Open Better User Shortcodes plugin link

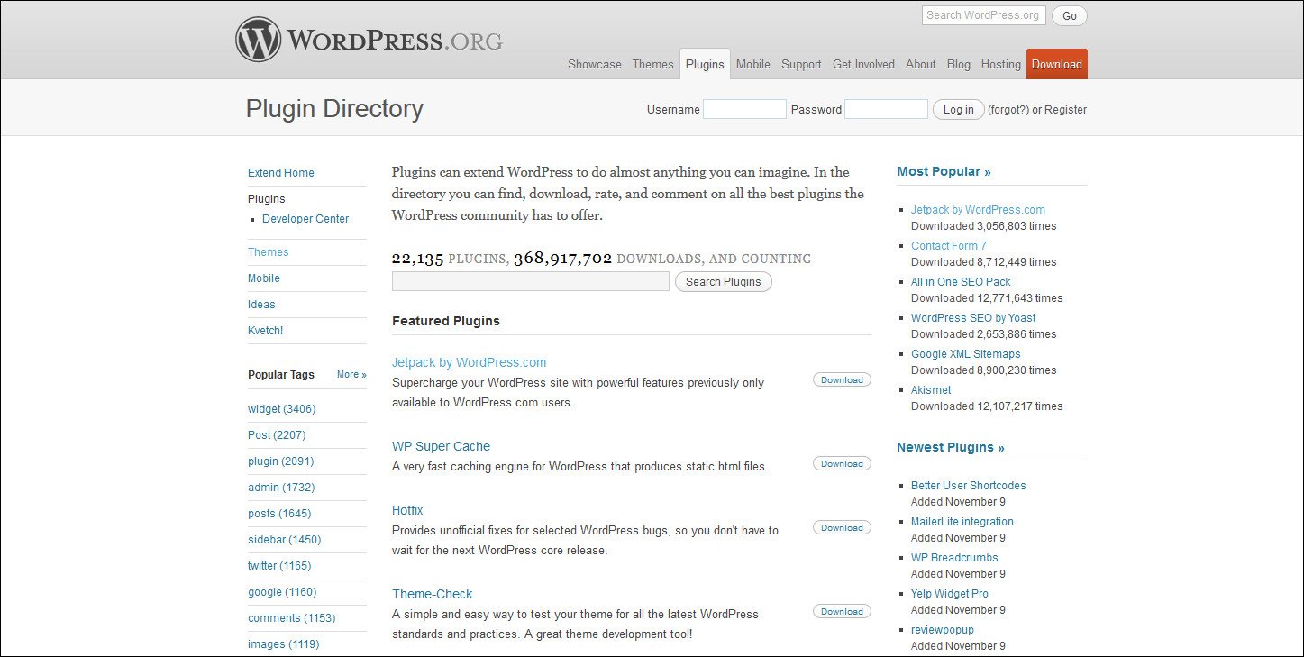tap(968, 486)
